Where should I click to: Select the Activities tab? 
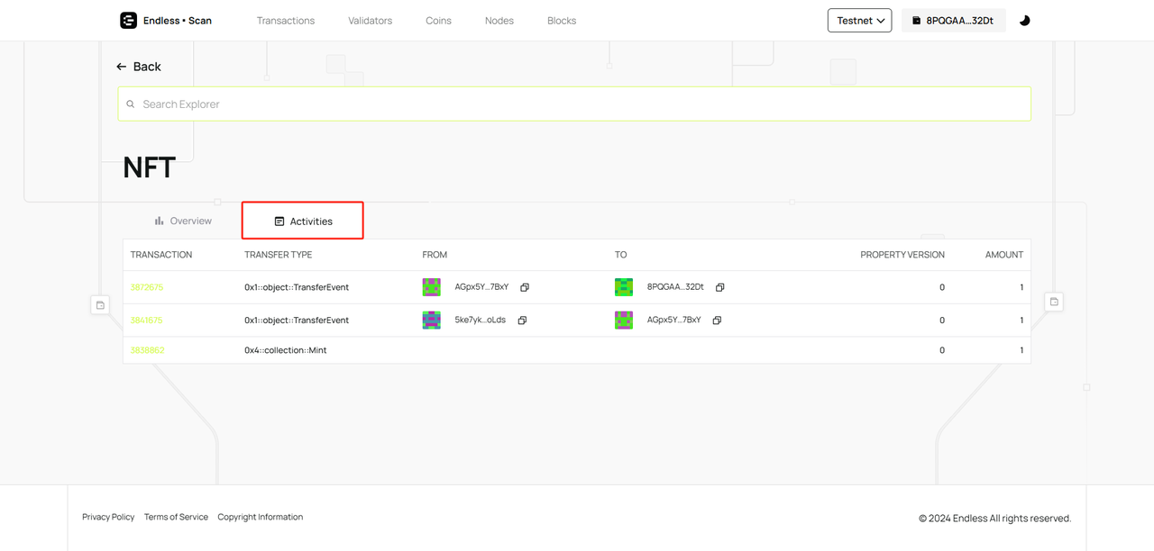coord(303,221)
